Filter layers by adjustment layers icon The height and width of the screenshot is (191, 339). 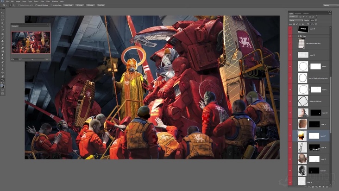(x=303, y=17)
